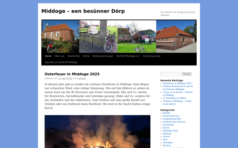Open the post heading Osterfeuer in Middoge 2025
238x148 pixels.
tap(72, 74)
